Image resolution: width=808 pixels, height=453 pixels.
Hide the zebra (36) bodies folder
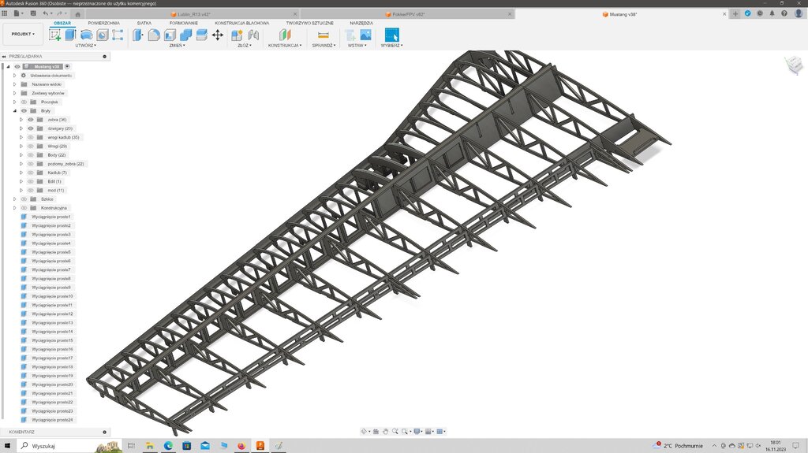[x=31, y=120]
